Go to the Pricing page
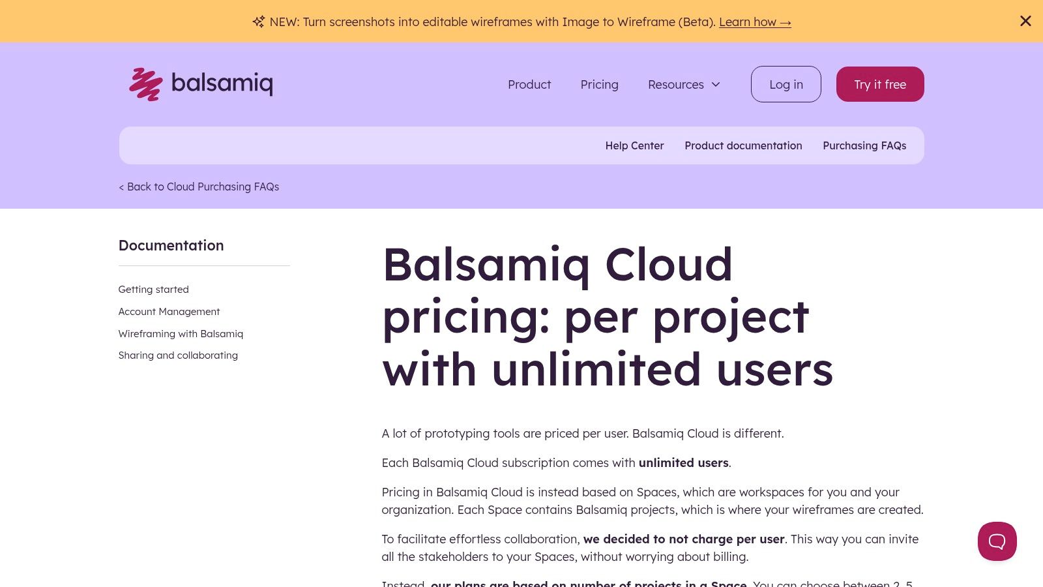Viewport: 1043px width, 587px height. coord(599,84)
